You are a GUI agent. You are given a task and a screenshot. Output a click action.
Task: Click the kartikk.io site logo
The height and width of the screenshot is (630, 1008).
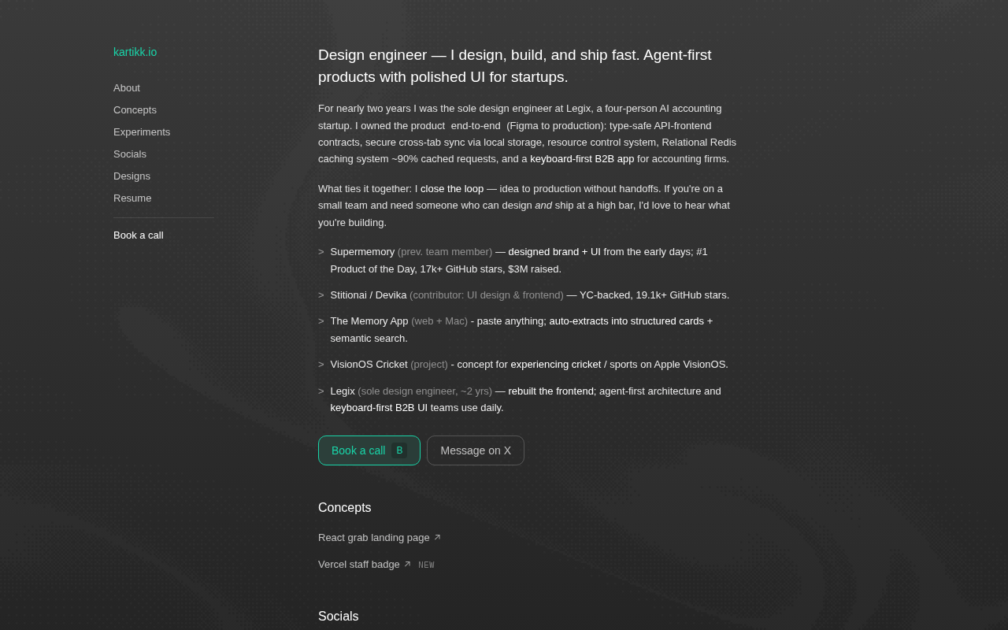click(x=135, y=52)
